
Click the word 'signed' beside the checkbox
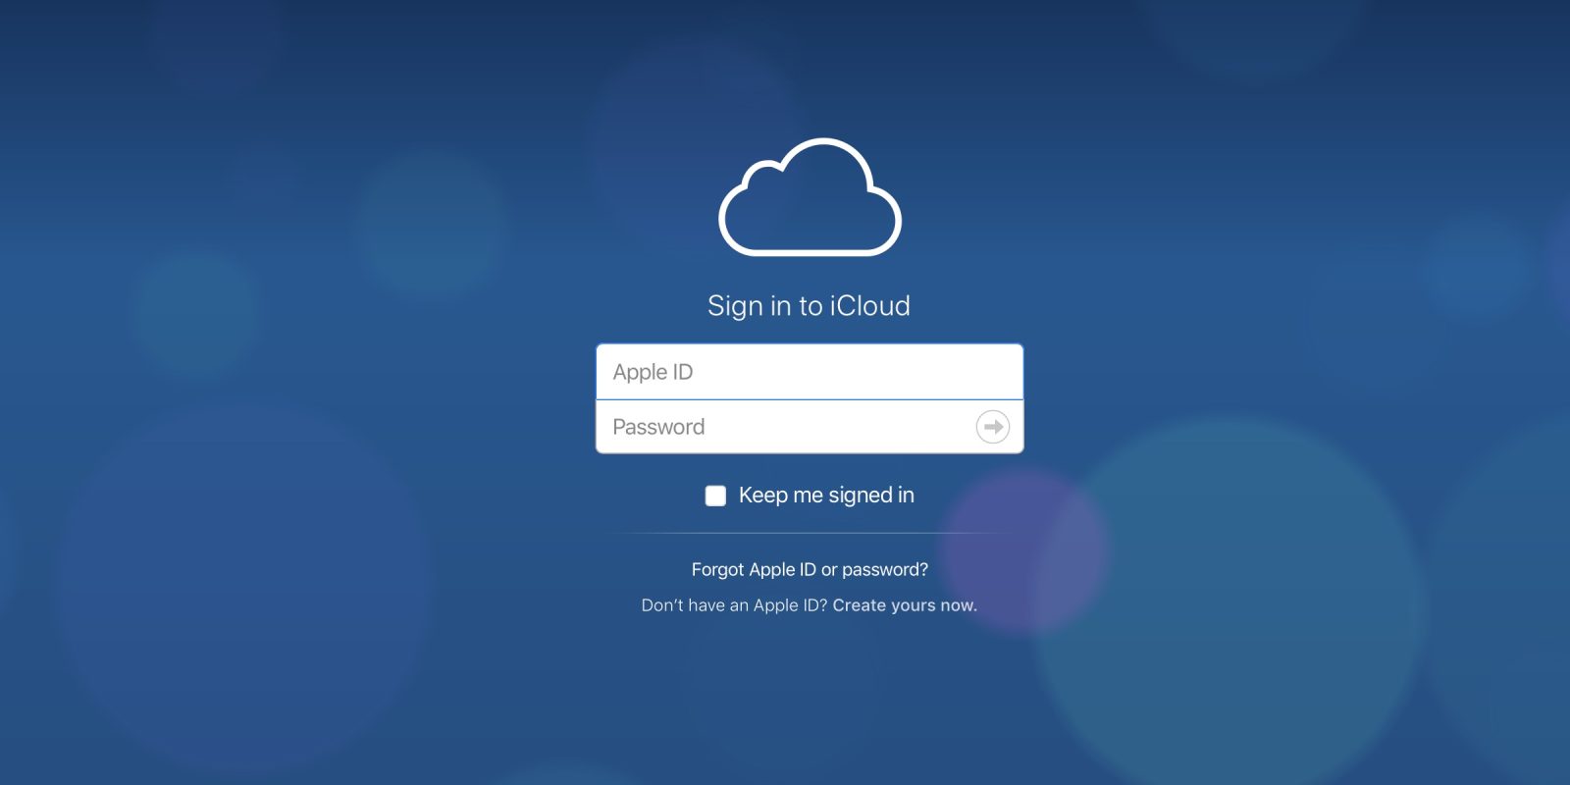[x=860, y=496]
